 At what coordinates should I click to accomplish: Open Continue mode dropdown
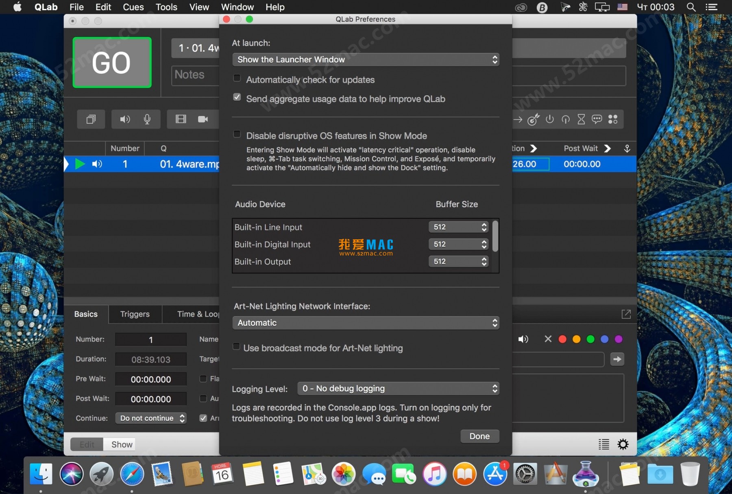(151, 418)
